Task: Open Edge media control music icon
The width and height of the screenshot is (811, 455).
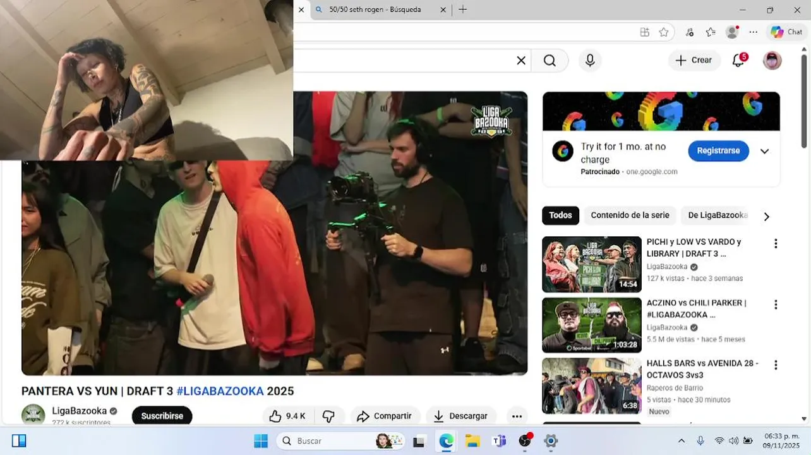Action: pos(689,32)
